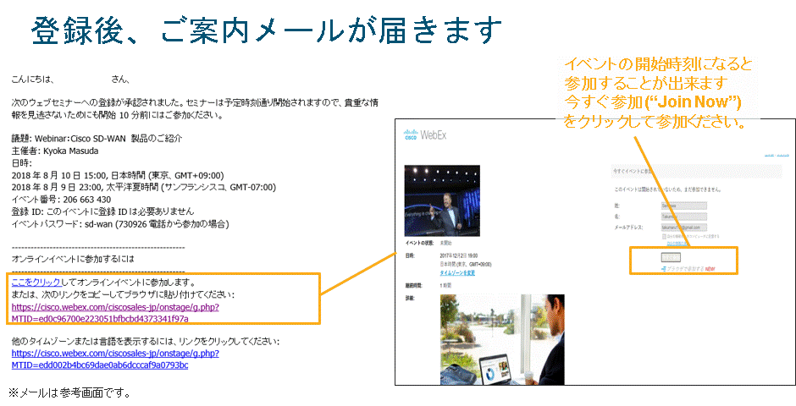Click the slide title 登録後、ご案内メールが届きます
Screen dimensions: 796x406
click(x=266, y=30)
